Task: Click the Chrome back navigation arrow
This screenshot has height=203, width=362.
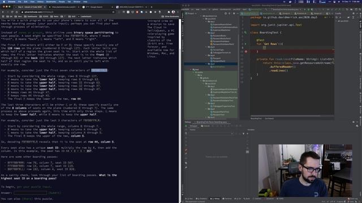Action: (3, 12)
